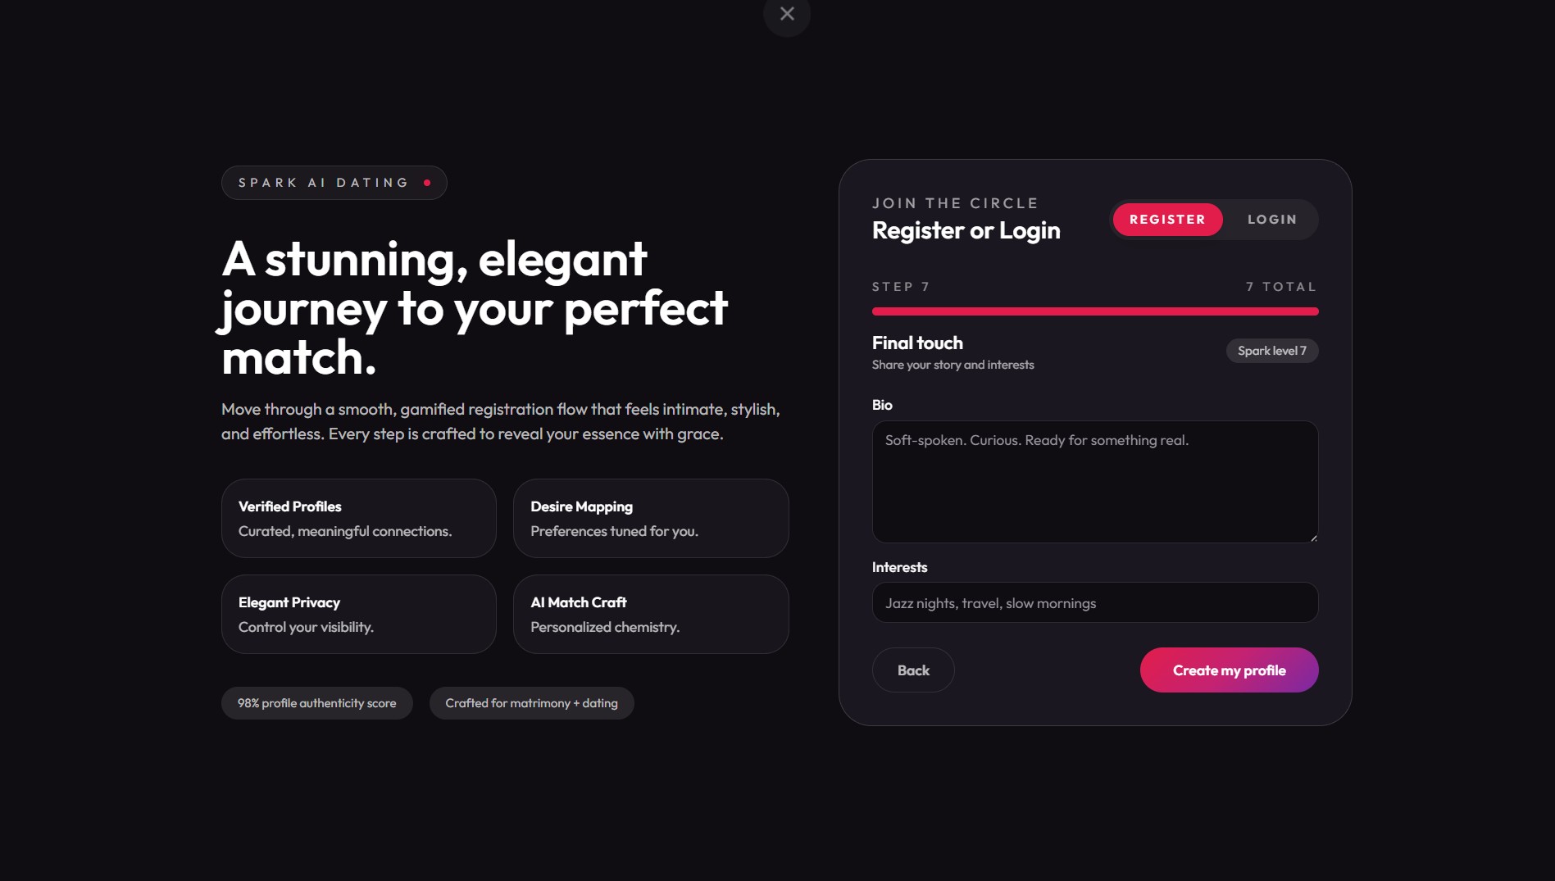Click Crafted for matrimony + dating chip
The image size is (1555, 881).
click(x=532, y=703)
